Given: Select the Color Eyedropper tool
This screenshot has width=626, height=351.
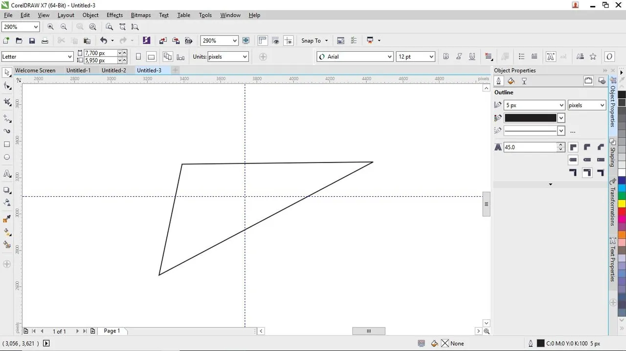Looking at the screenshot, I should [7, 219].
